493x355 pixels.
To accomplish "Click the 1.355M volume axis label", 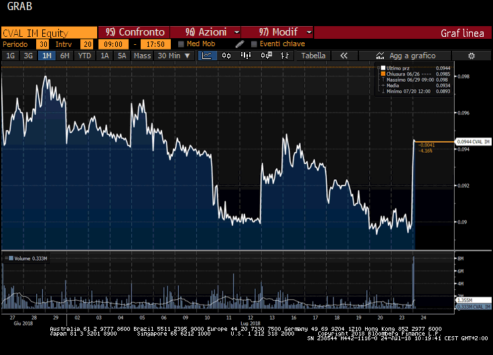I will click(x=474, y=300).
